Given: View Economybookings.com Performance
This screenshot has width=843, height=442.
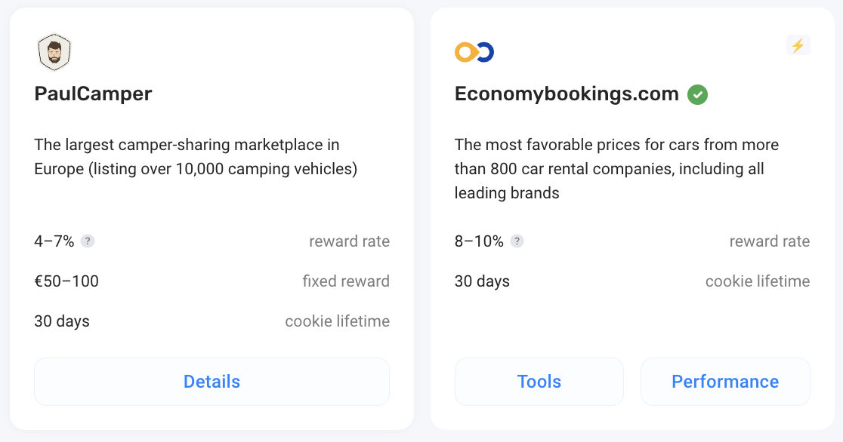Looking at the screenshot, I should pyautogui.click(x=725, y=382).
